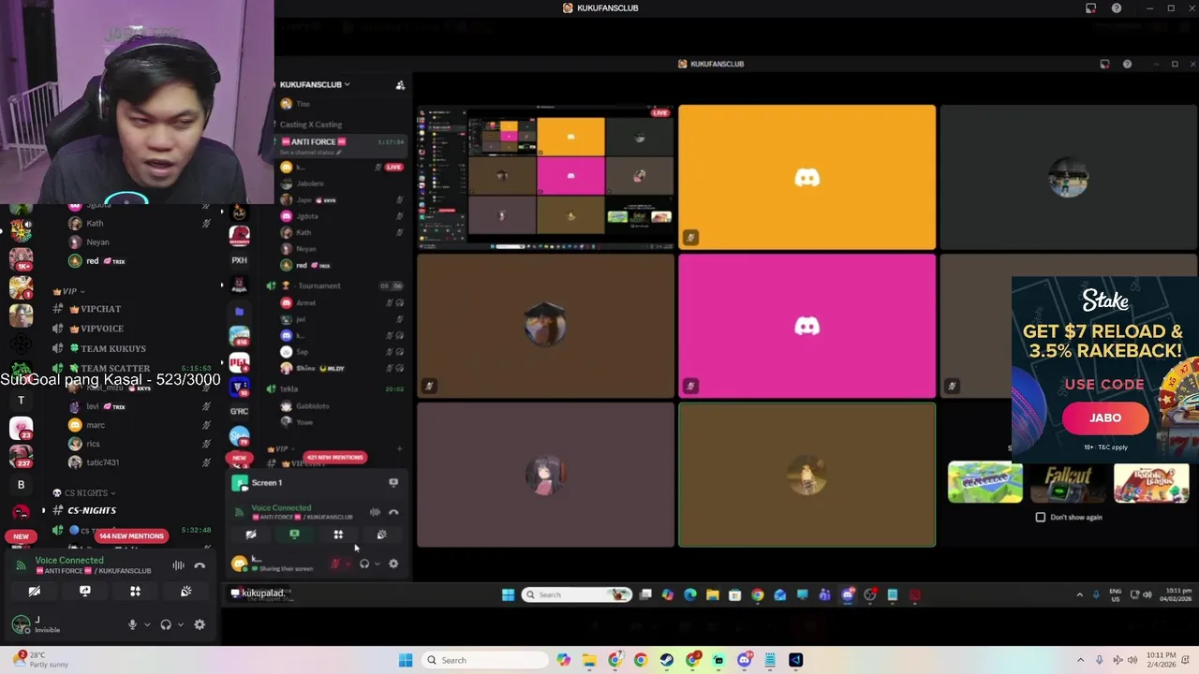Open the G'RC server icon
Viewport: 1199px width, 674px height.
(240, 411)
